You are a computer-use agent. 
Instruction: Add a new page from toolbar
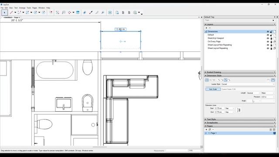click(x=117, y=13)
